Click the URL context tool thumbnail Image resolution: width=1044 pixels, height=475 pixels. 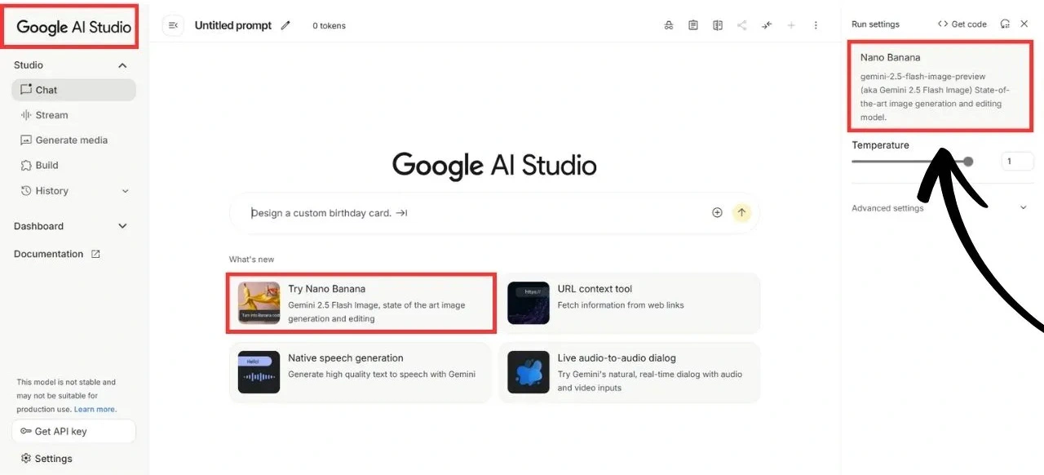[x=529, y=303]
